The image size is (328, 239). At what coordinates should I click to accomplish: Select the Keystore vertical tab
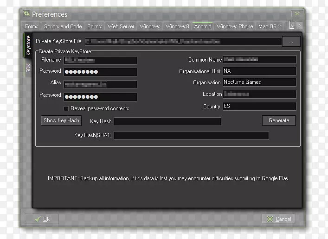[x=28, y=45]
